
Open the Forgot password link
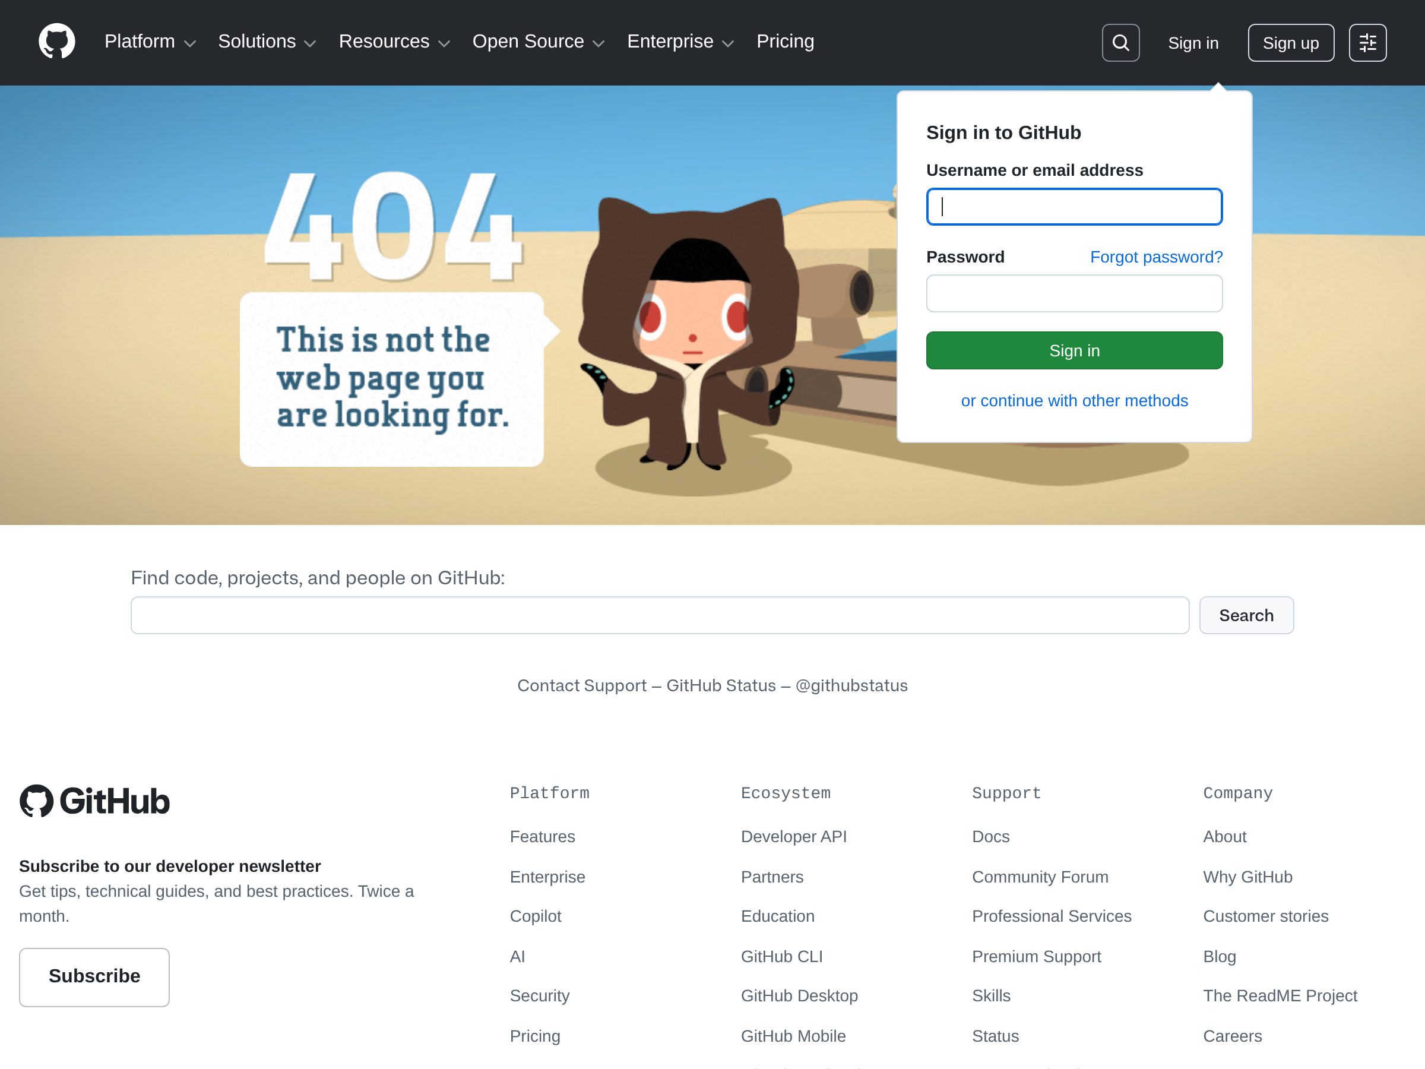1155,257
